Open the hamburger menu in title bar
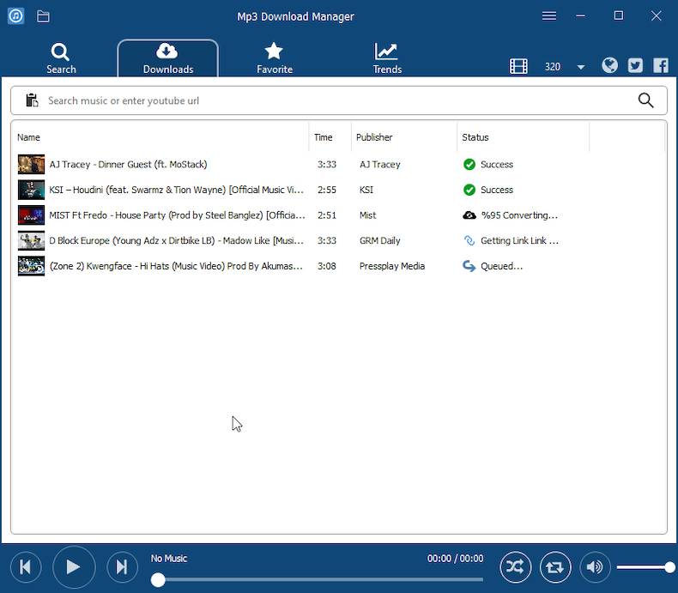The image size is (678, 593). point(549,16)
